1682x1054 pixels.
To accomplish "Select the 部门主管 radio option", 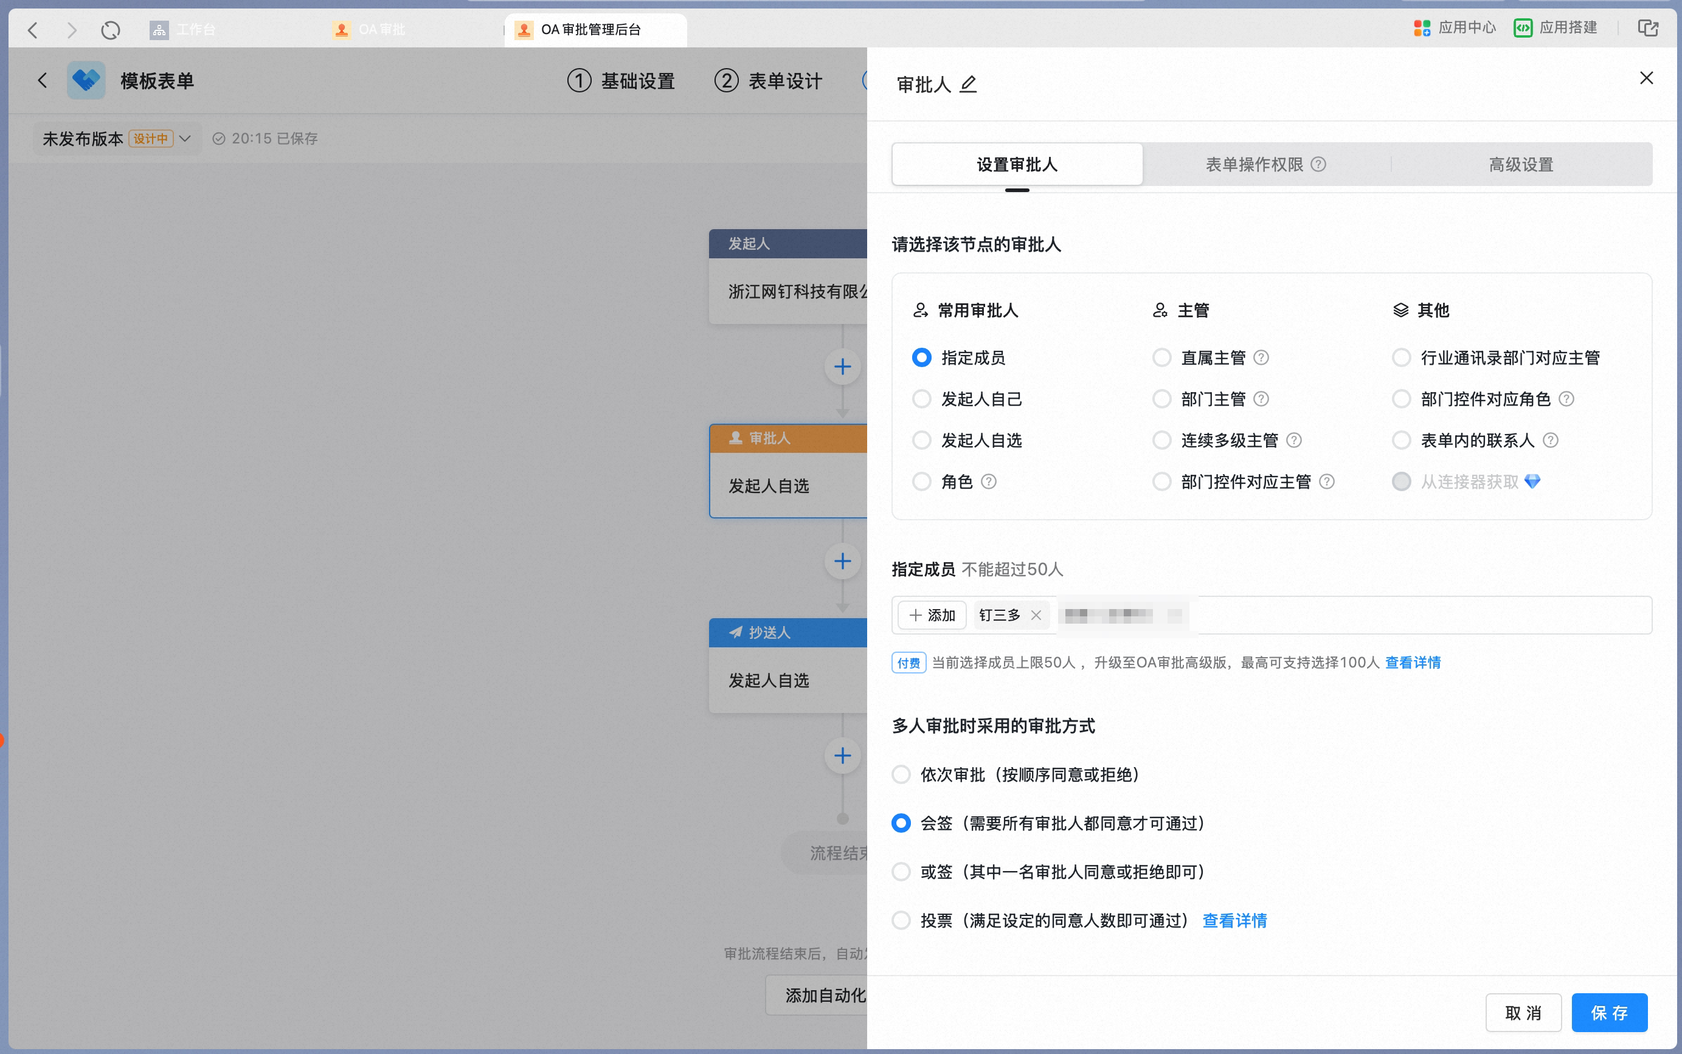I will pos(1162,399).
